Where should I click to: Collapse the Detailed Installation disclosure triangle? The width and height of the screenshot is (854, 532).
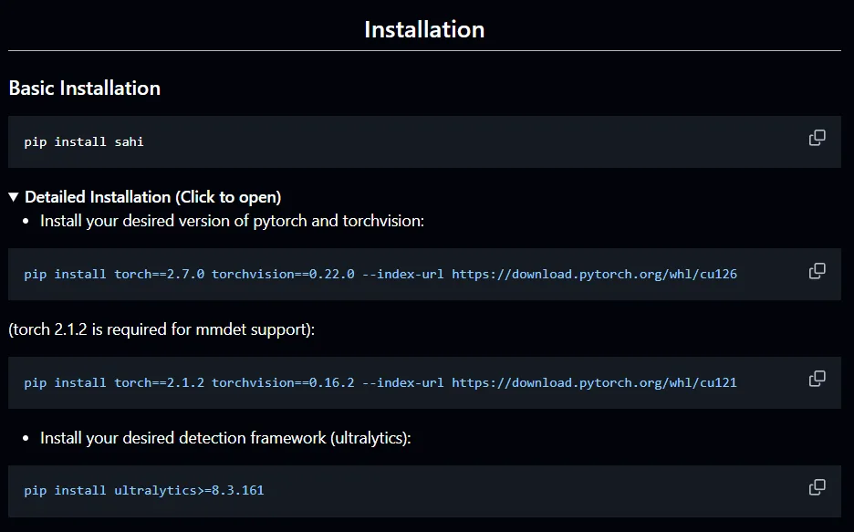point(14,197)
